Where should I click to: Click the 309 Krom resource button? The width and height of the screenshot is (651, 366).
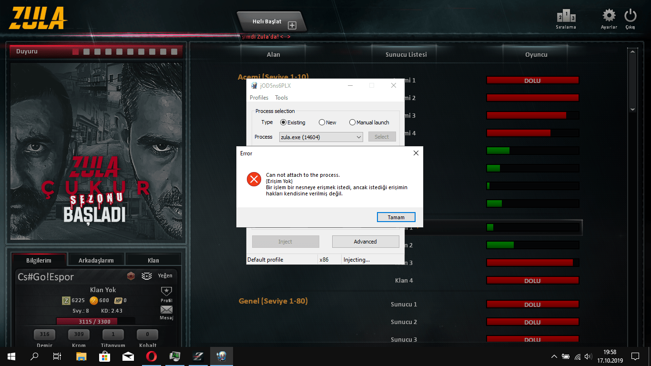(79, 334)
